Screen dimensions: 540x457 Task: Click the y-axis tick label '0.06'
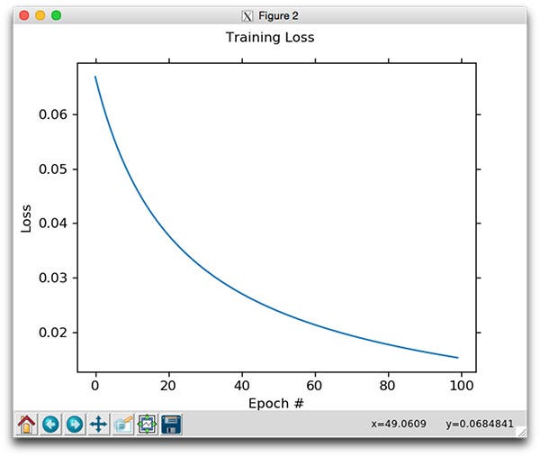(x=53, y=114)
